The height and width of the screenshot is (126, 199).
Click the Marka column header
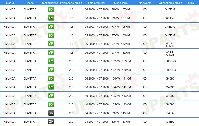(10, 3)
